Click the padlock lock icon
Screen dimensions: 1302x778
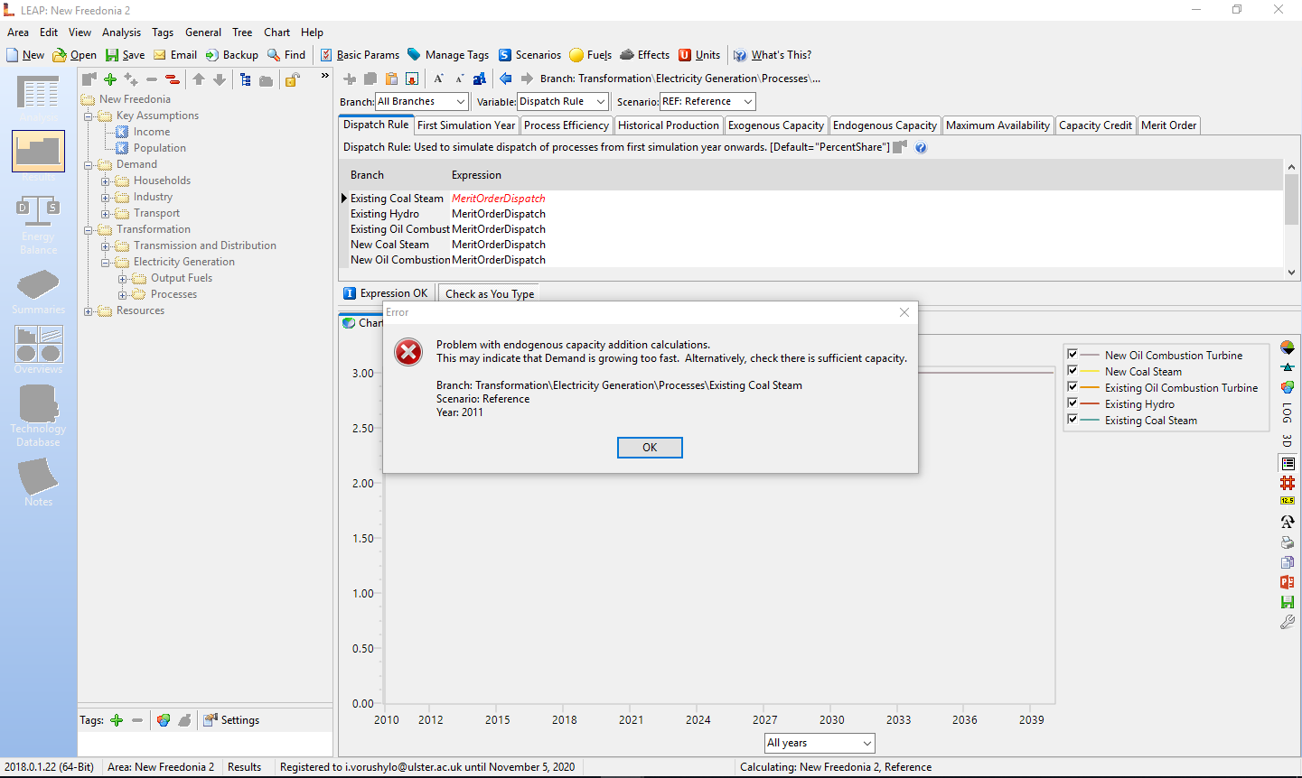(x=292, y=79)
